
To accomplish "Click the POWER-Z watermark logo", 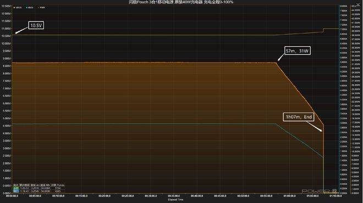I will [319, 191].
